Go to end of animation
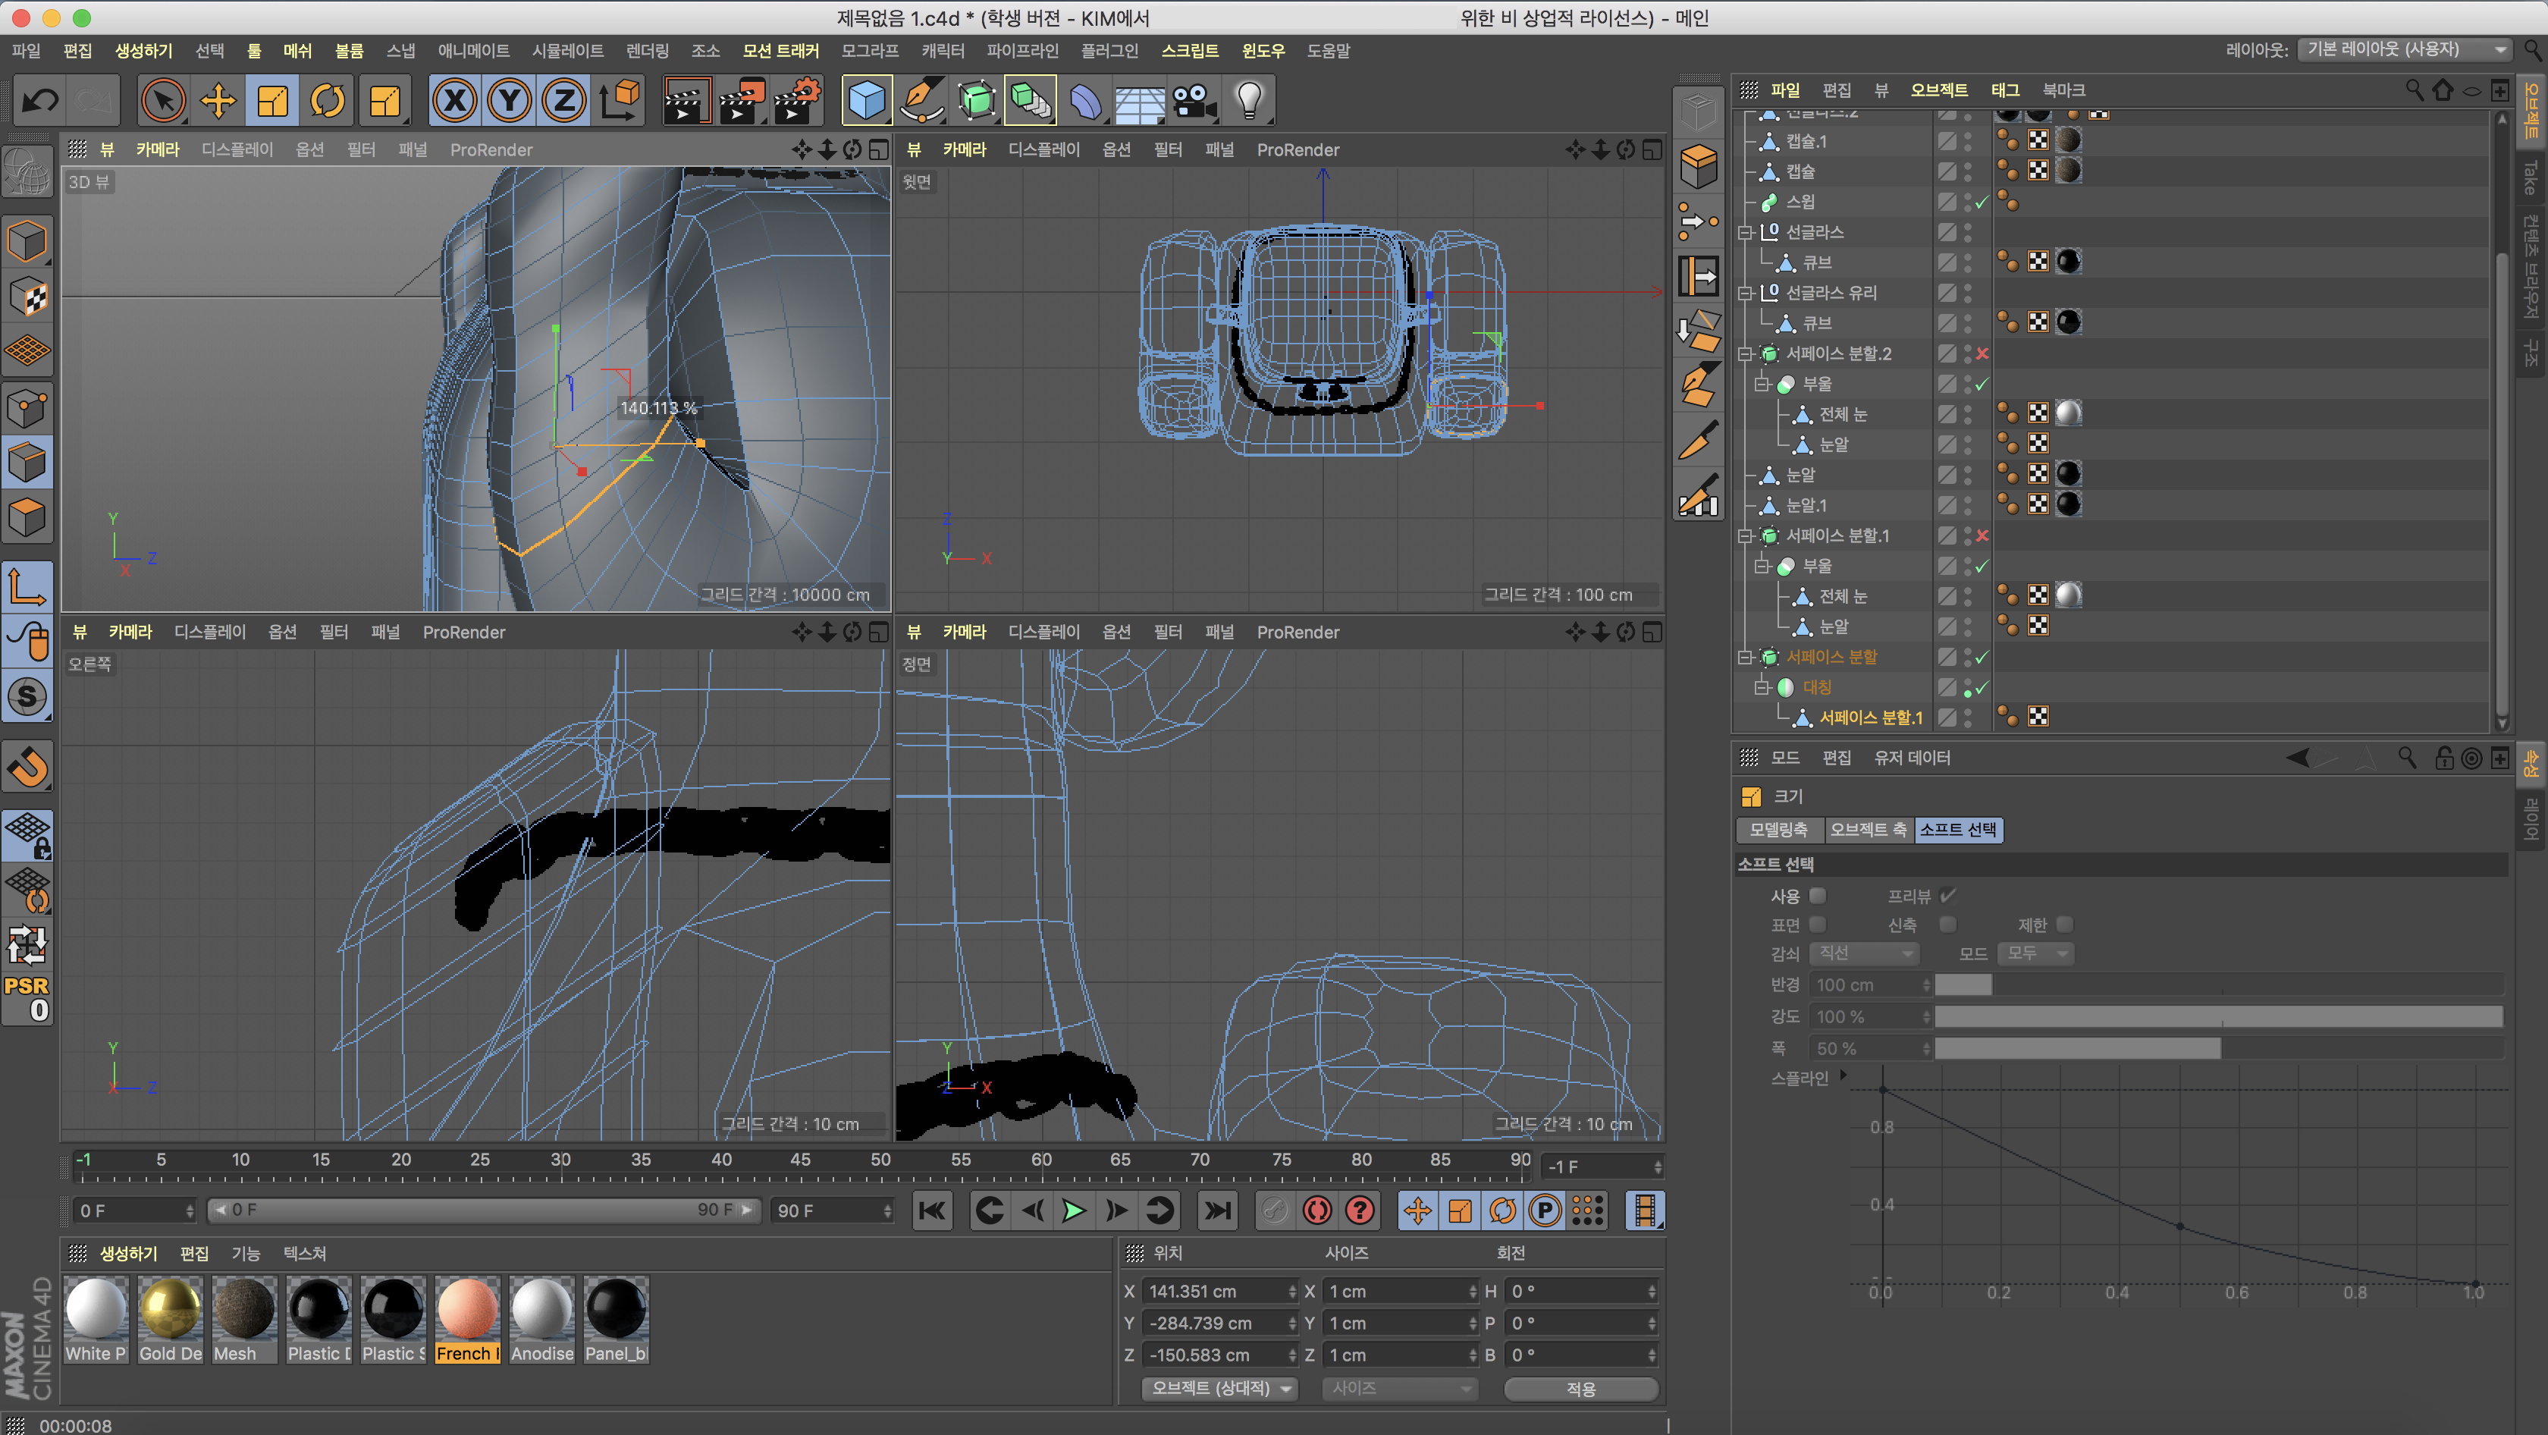This screenshot has height=1435, width=2548. (1218, 1210)
